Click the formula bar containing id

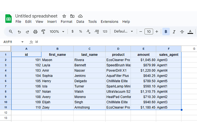pyautogui.click(x=115, y=42)
